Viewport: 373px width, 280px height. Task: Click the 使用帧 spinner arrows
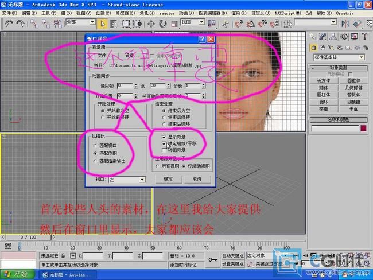click(135, 85)
